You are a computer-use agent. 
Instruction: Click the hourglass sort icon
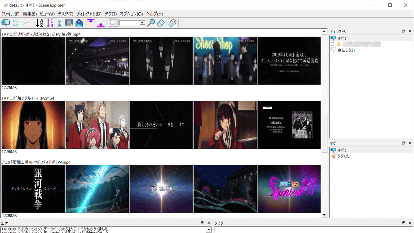click(59, 23)
